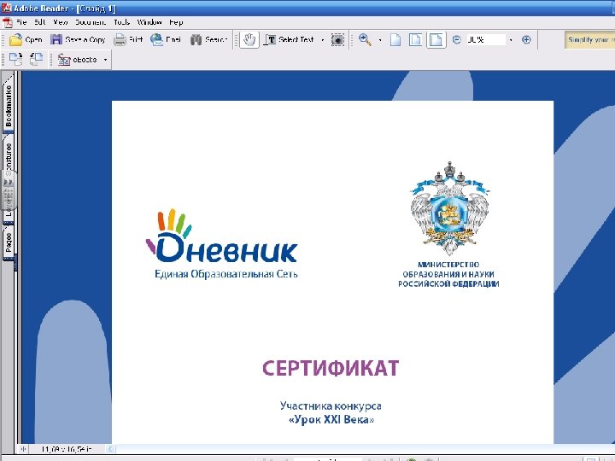Open the Tools menu

click(x=121, y=22)
